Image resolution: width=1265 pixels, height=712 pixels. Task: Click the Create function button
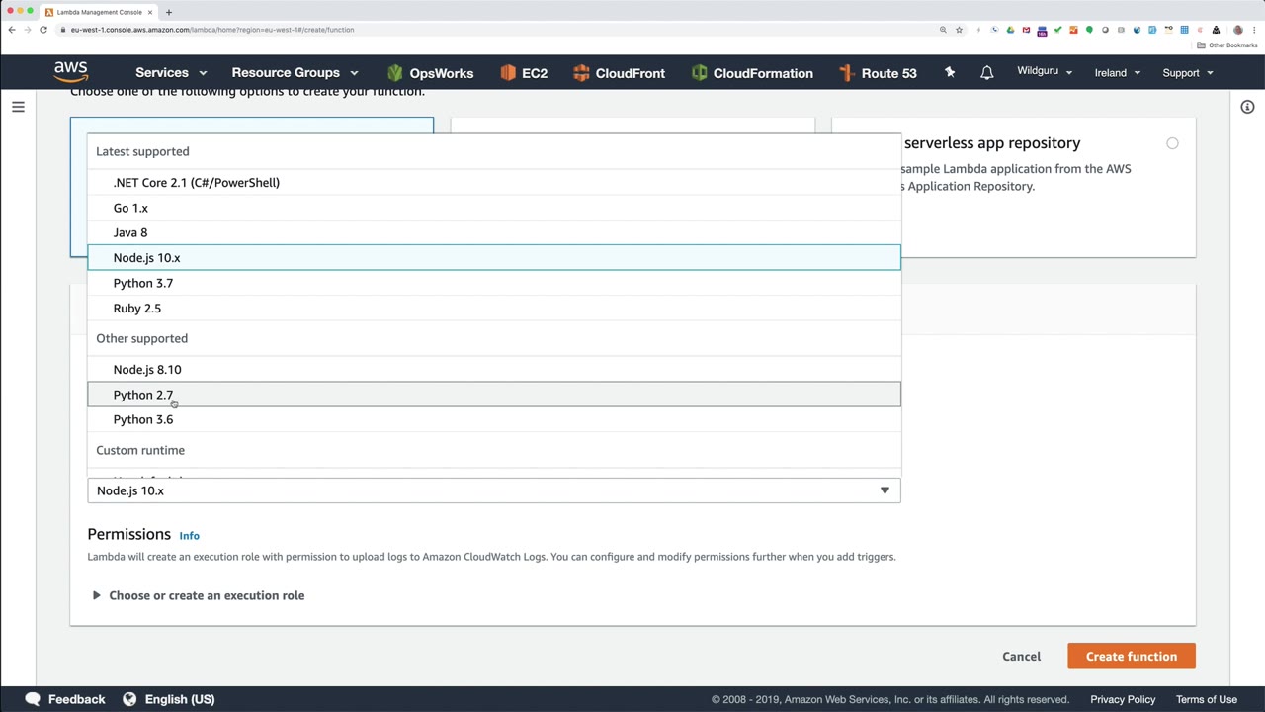1132,657
